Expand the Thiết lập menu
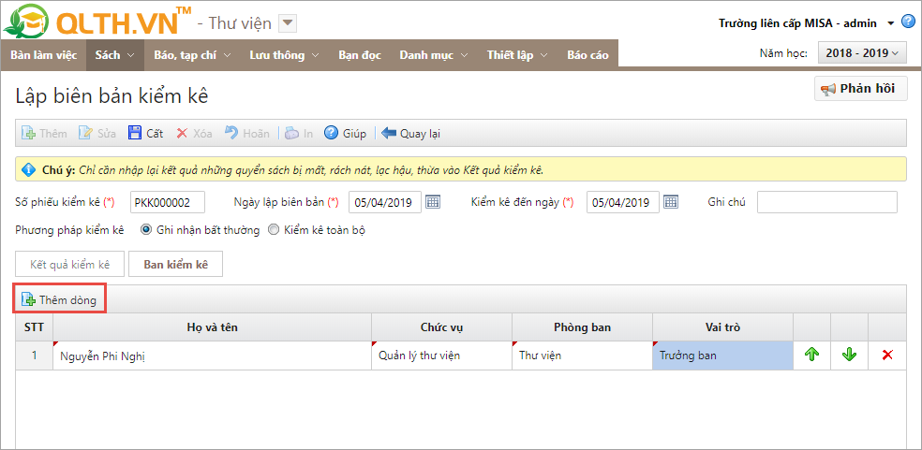The image size is (922, 450). coord(517,55)
